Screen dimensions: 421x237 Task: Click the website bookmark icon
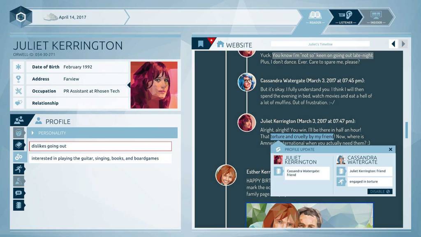coord(201,44)
